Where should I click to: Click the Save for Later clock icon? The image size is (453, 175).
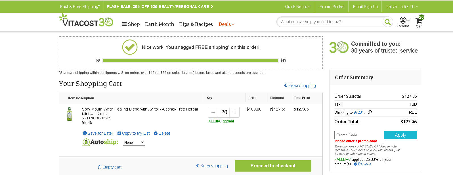(x=85, y=133)
